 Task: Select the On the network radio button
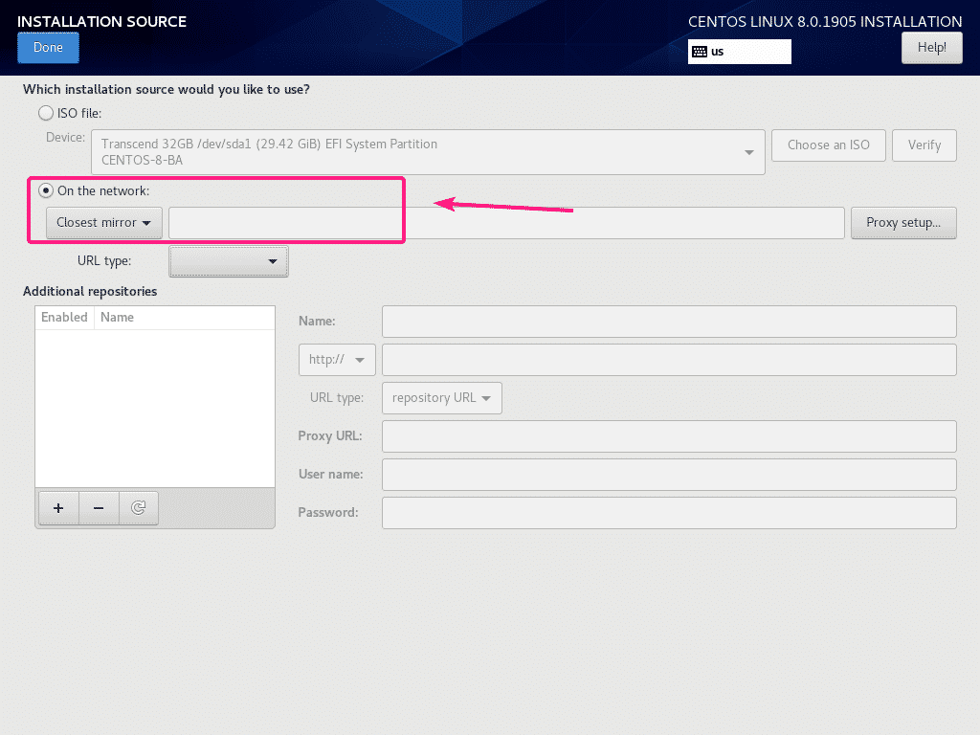tap(46, 190)
